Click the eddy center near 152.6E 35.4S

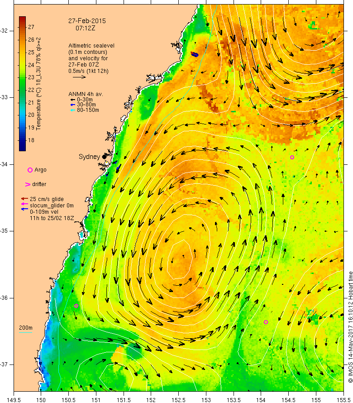pos(183,256)
